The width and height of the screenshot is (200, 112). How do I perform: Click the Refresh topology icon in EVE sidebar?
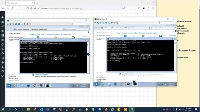pyautogui.click(x=2, y=44)
